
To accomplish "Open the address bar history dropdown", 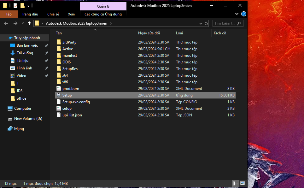I will (201, 23).
